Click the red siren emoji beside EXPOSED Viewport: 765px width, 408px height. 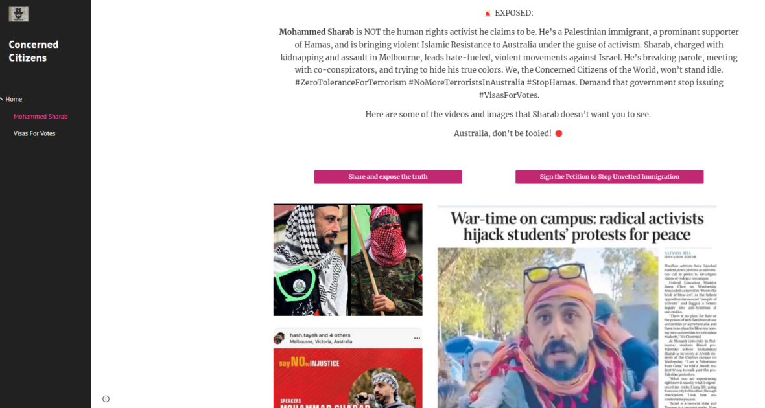(488, 13)
